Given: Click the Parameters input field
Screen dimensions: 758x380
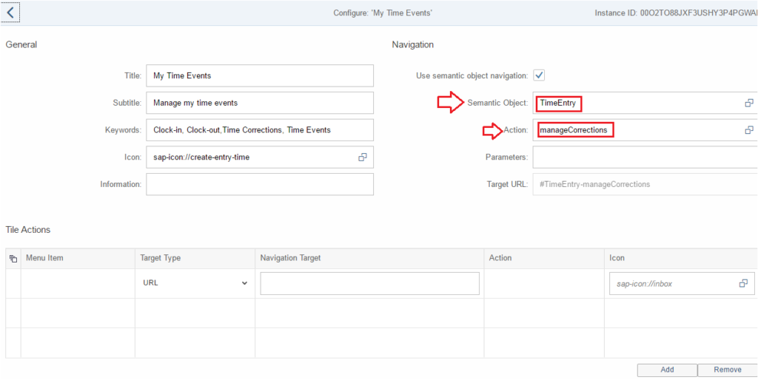Looking at the screenshot, I should point(645,157).
